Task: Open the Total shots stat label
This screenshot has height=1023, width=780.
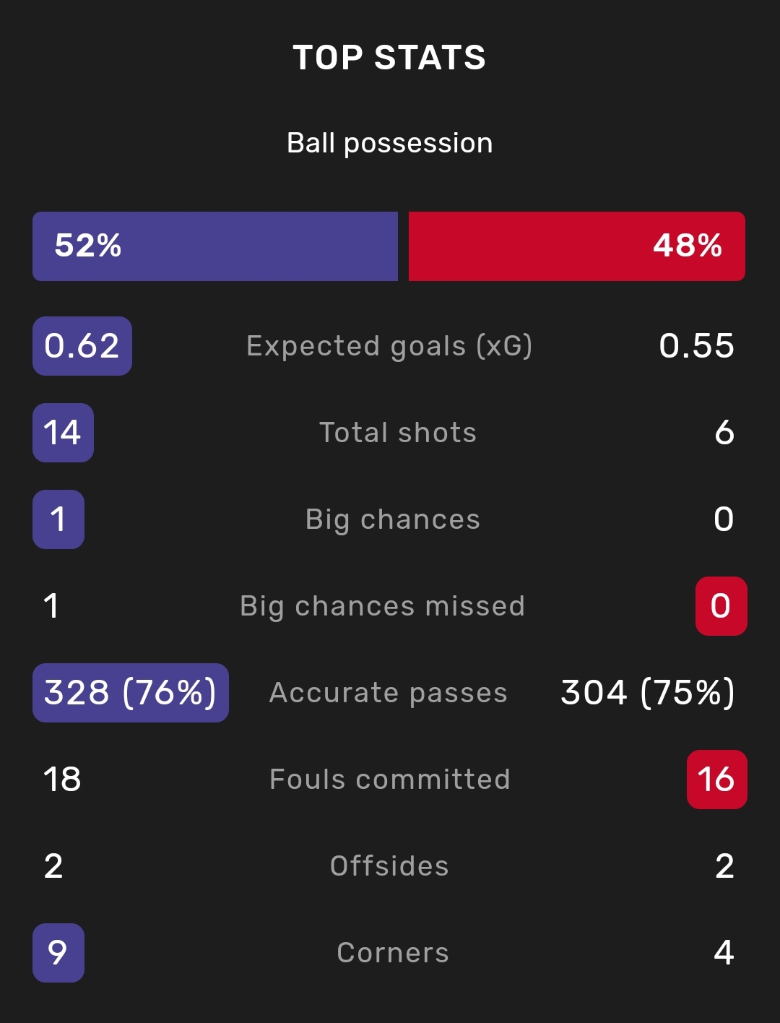Action: click(x=398, y=433)
